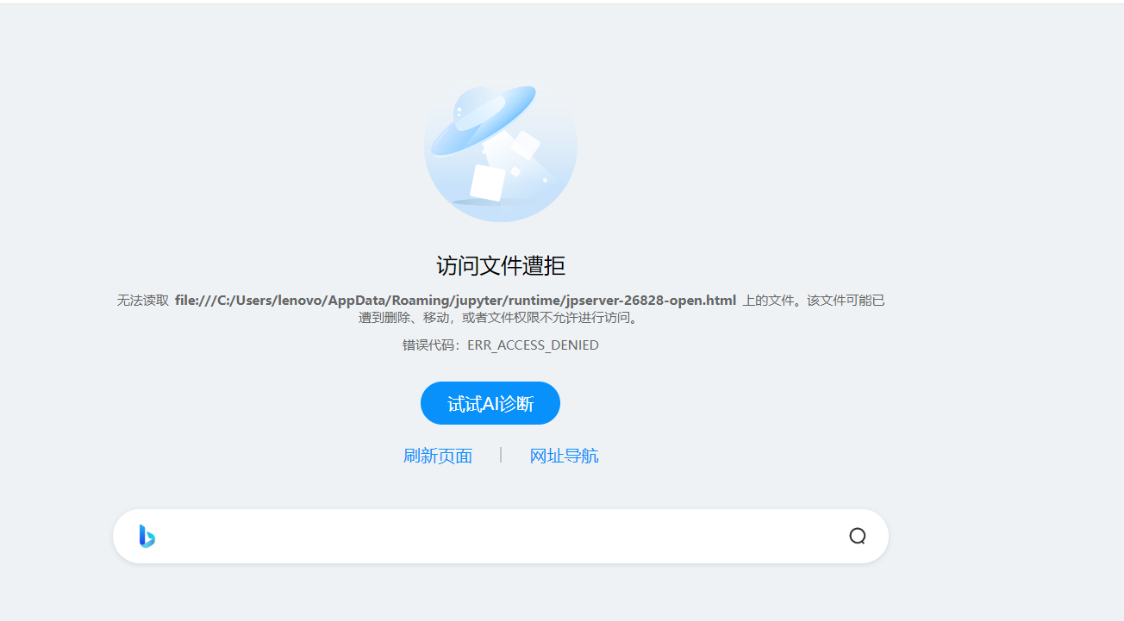The image size is (1124, 621).
Task: Focus the Bing search input field
Action: coord(501,536)
